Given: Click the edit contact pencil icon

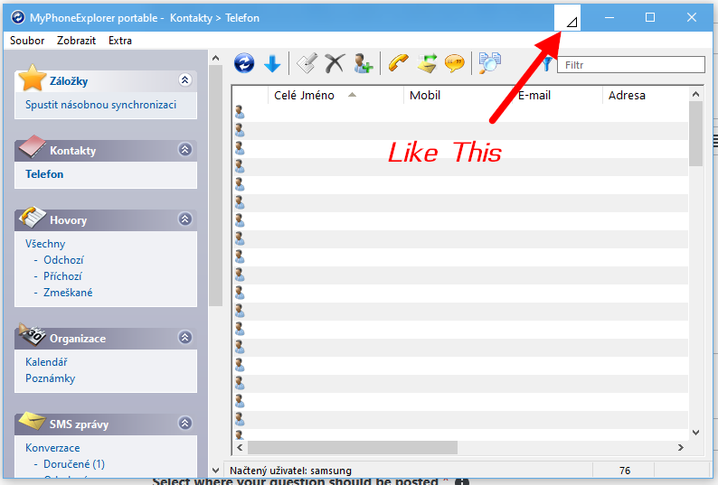Looking at the screenshot, I should click(x=307, y=63).
